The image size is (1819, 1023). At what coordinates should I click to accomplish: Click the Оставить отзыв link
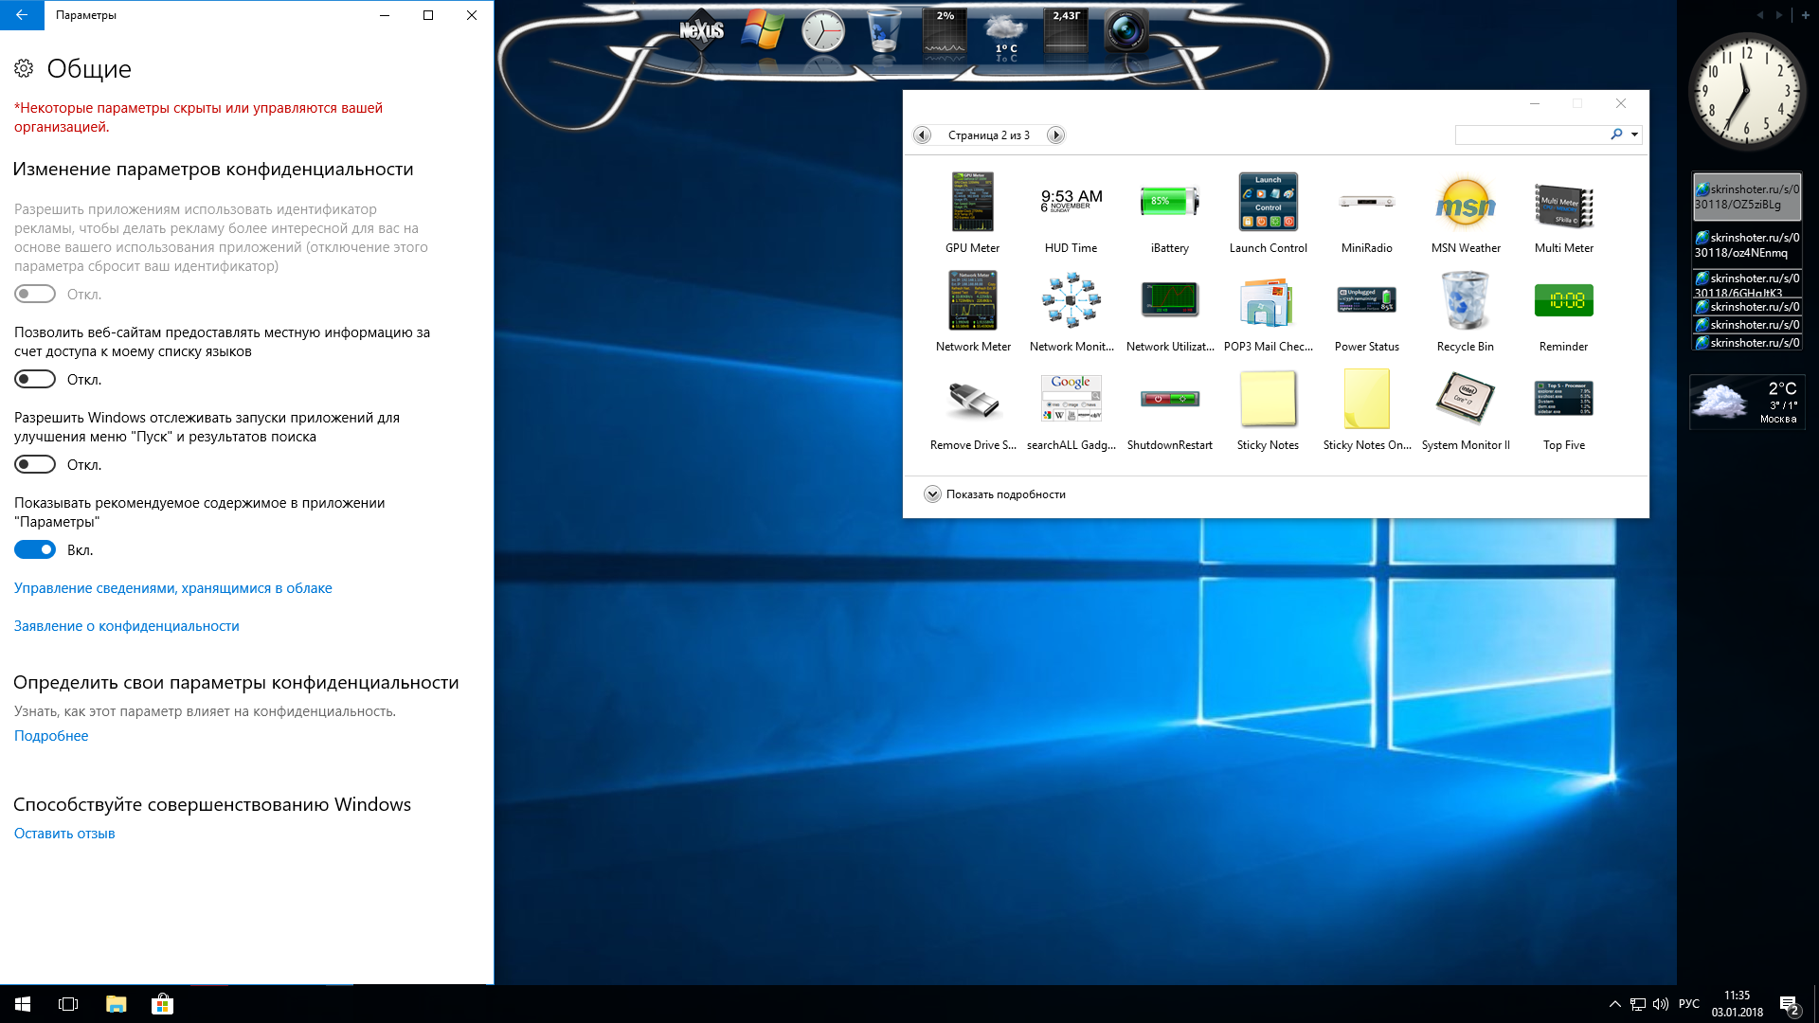coord(64,834)
